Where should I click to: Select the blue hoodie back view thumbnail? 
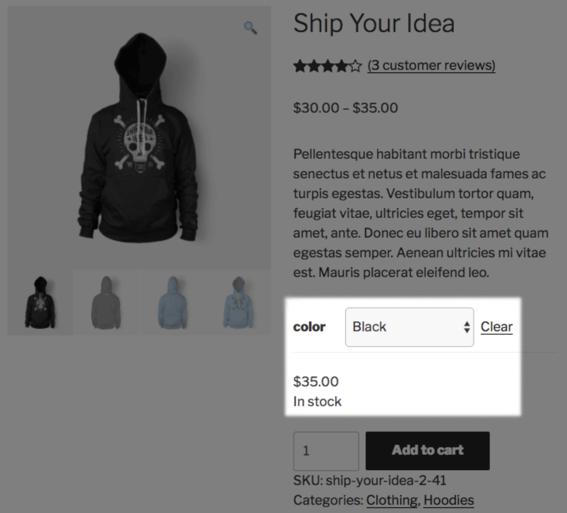click(x=172, y=302)
